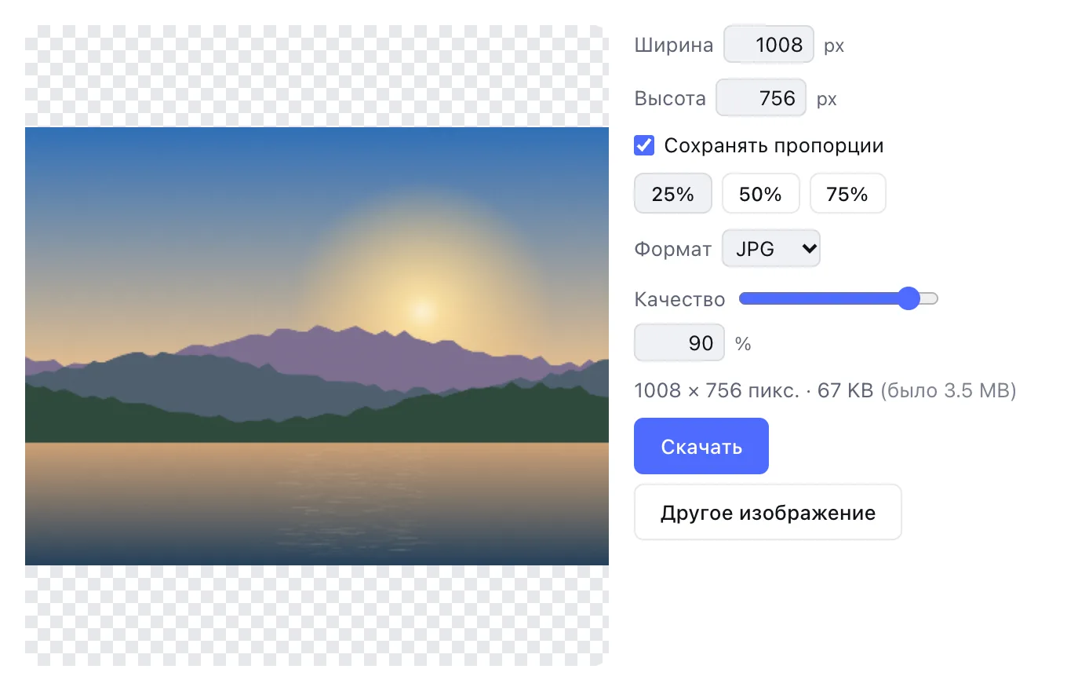Click the Качество quality slider

tap(839, 298)
